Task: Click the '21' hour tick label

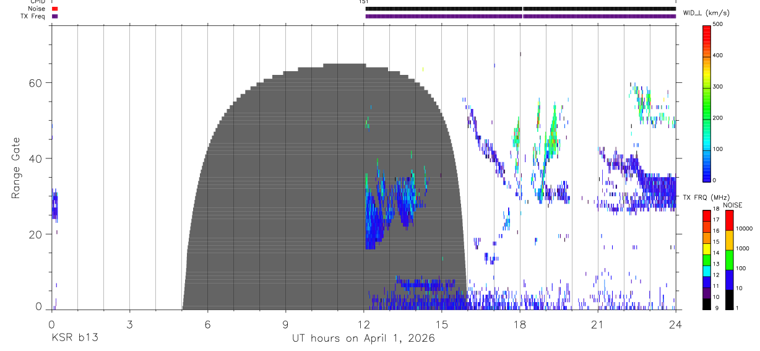Action: (x=598, y=324)
